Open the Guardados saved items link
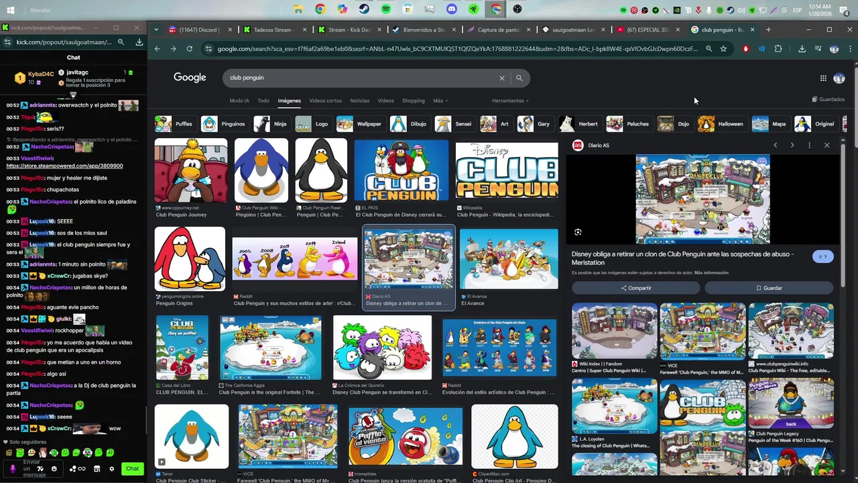This screenshot has width=858, height=483. (x=829, y=99)
